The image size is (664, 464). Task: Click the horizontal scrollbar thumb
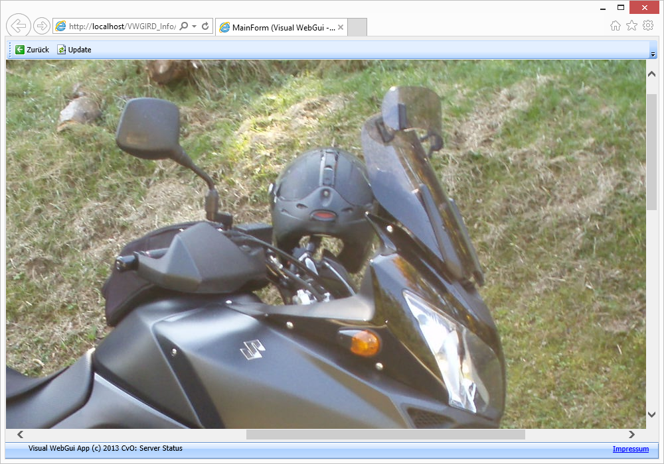386,434
